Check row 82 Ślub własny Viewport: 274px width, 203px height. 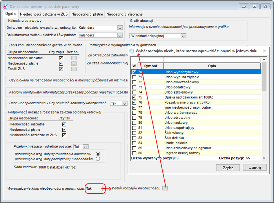134,133
